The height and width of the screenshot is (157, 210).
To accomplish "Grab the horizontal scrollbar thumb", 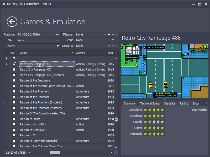I will (55, 153).
